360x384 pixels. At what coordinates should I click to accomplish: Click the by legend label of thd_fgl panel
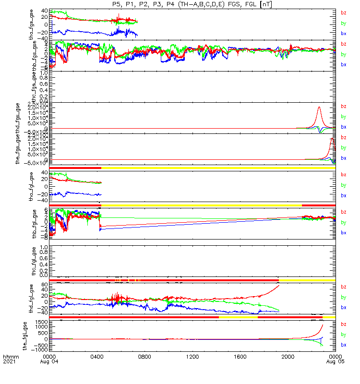point(343,297)
